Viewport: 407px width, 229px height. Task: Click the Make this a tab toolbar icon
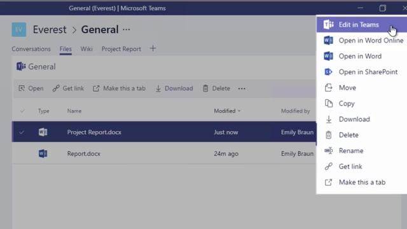(96, 88)
